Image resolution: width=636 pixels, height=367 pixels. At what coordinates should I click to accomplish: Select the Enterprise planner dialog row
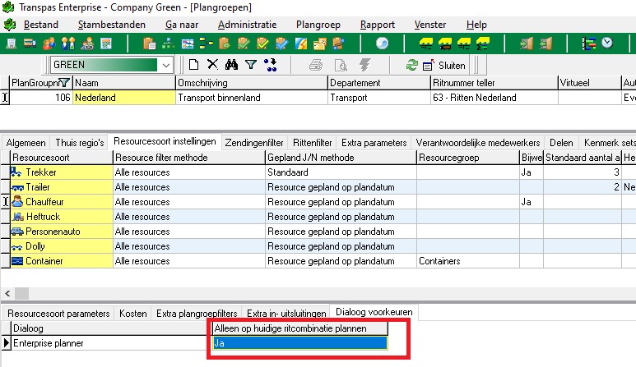coord(107,343)
